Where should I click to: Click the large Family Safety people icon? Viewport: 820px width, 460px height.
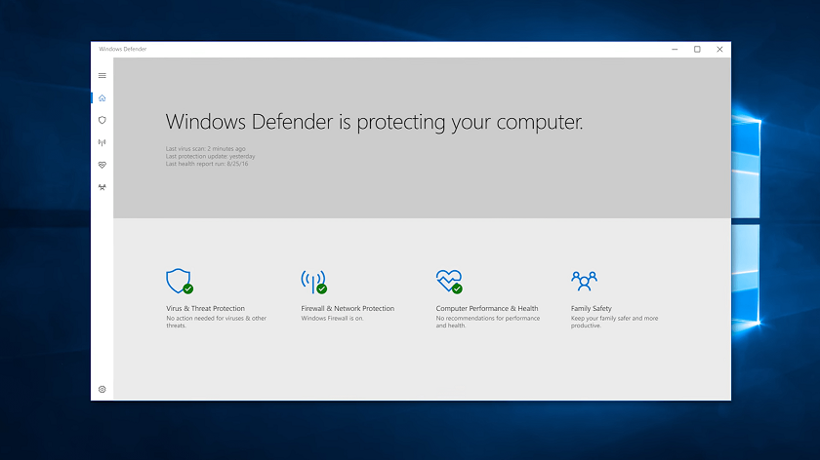[584, 281]
